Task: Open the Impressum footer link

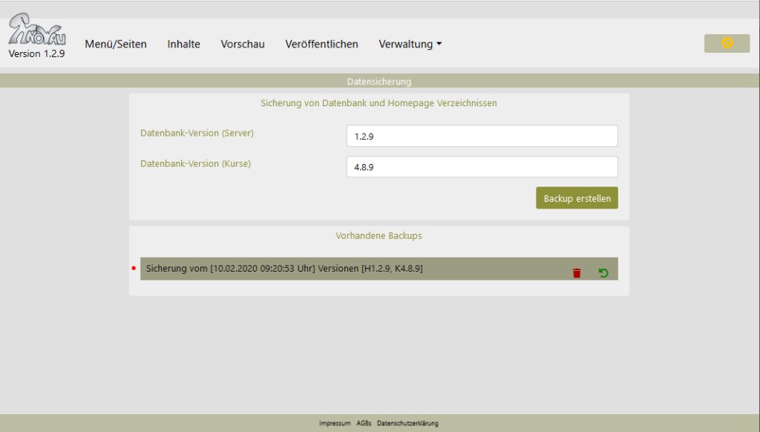Action: 335,424
